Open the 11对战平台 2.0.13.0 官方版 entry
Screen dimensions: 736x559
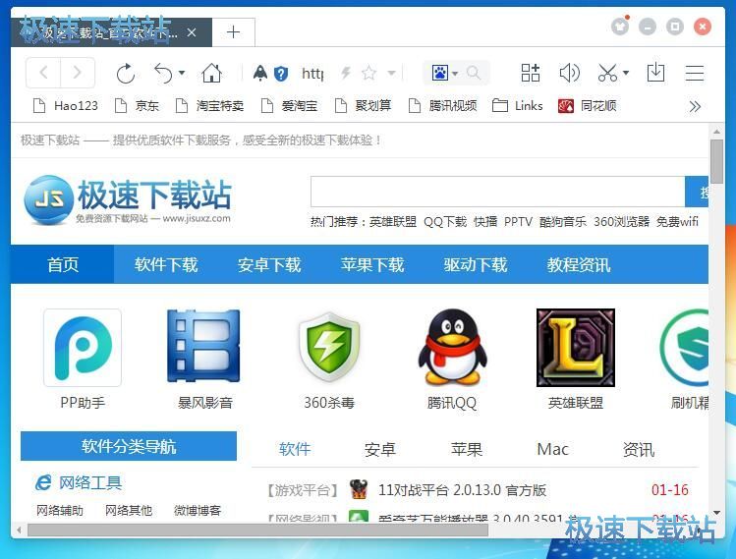(x=463, y=490)
